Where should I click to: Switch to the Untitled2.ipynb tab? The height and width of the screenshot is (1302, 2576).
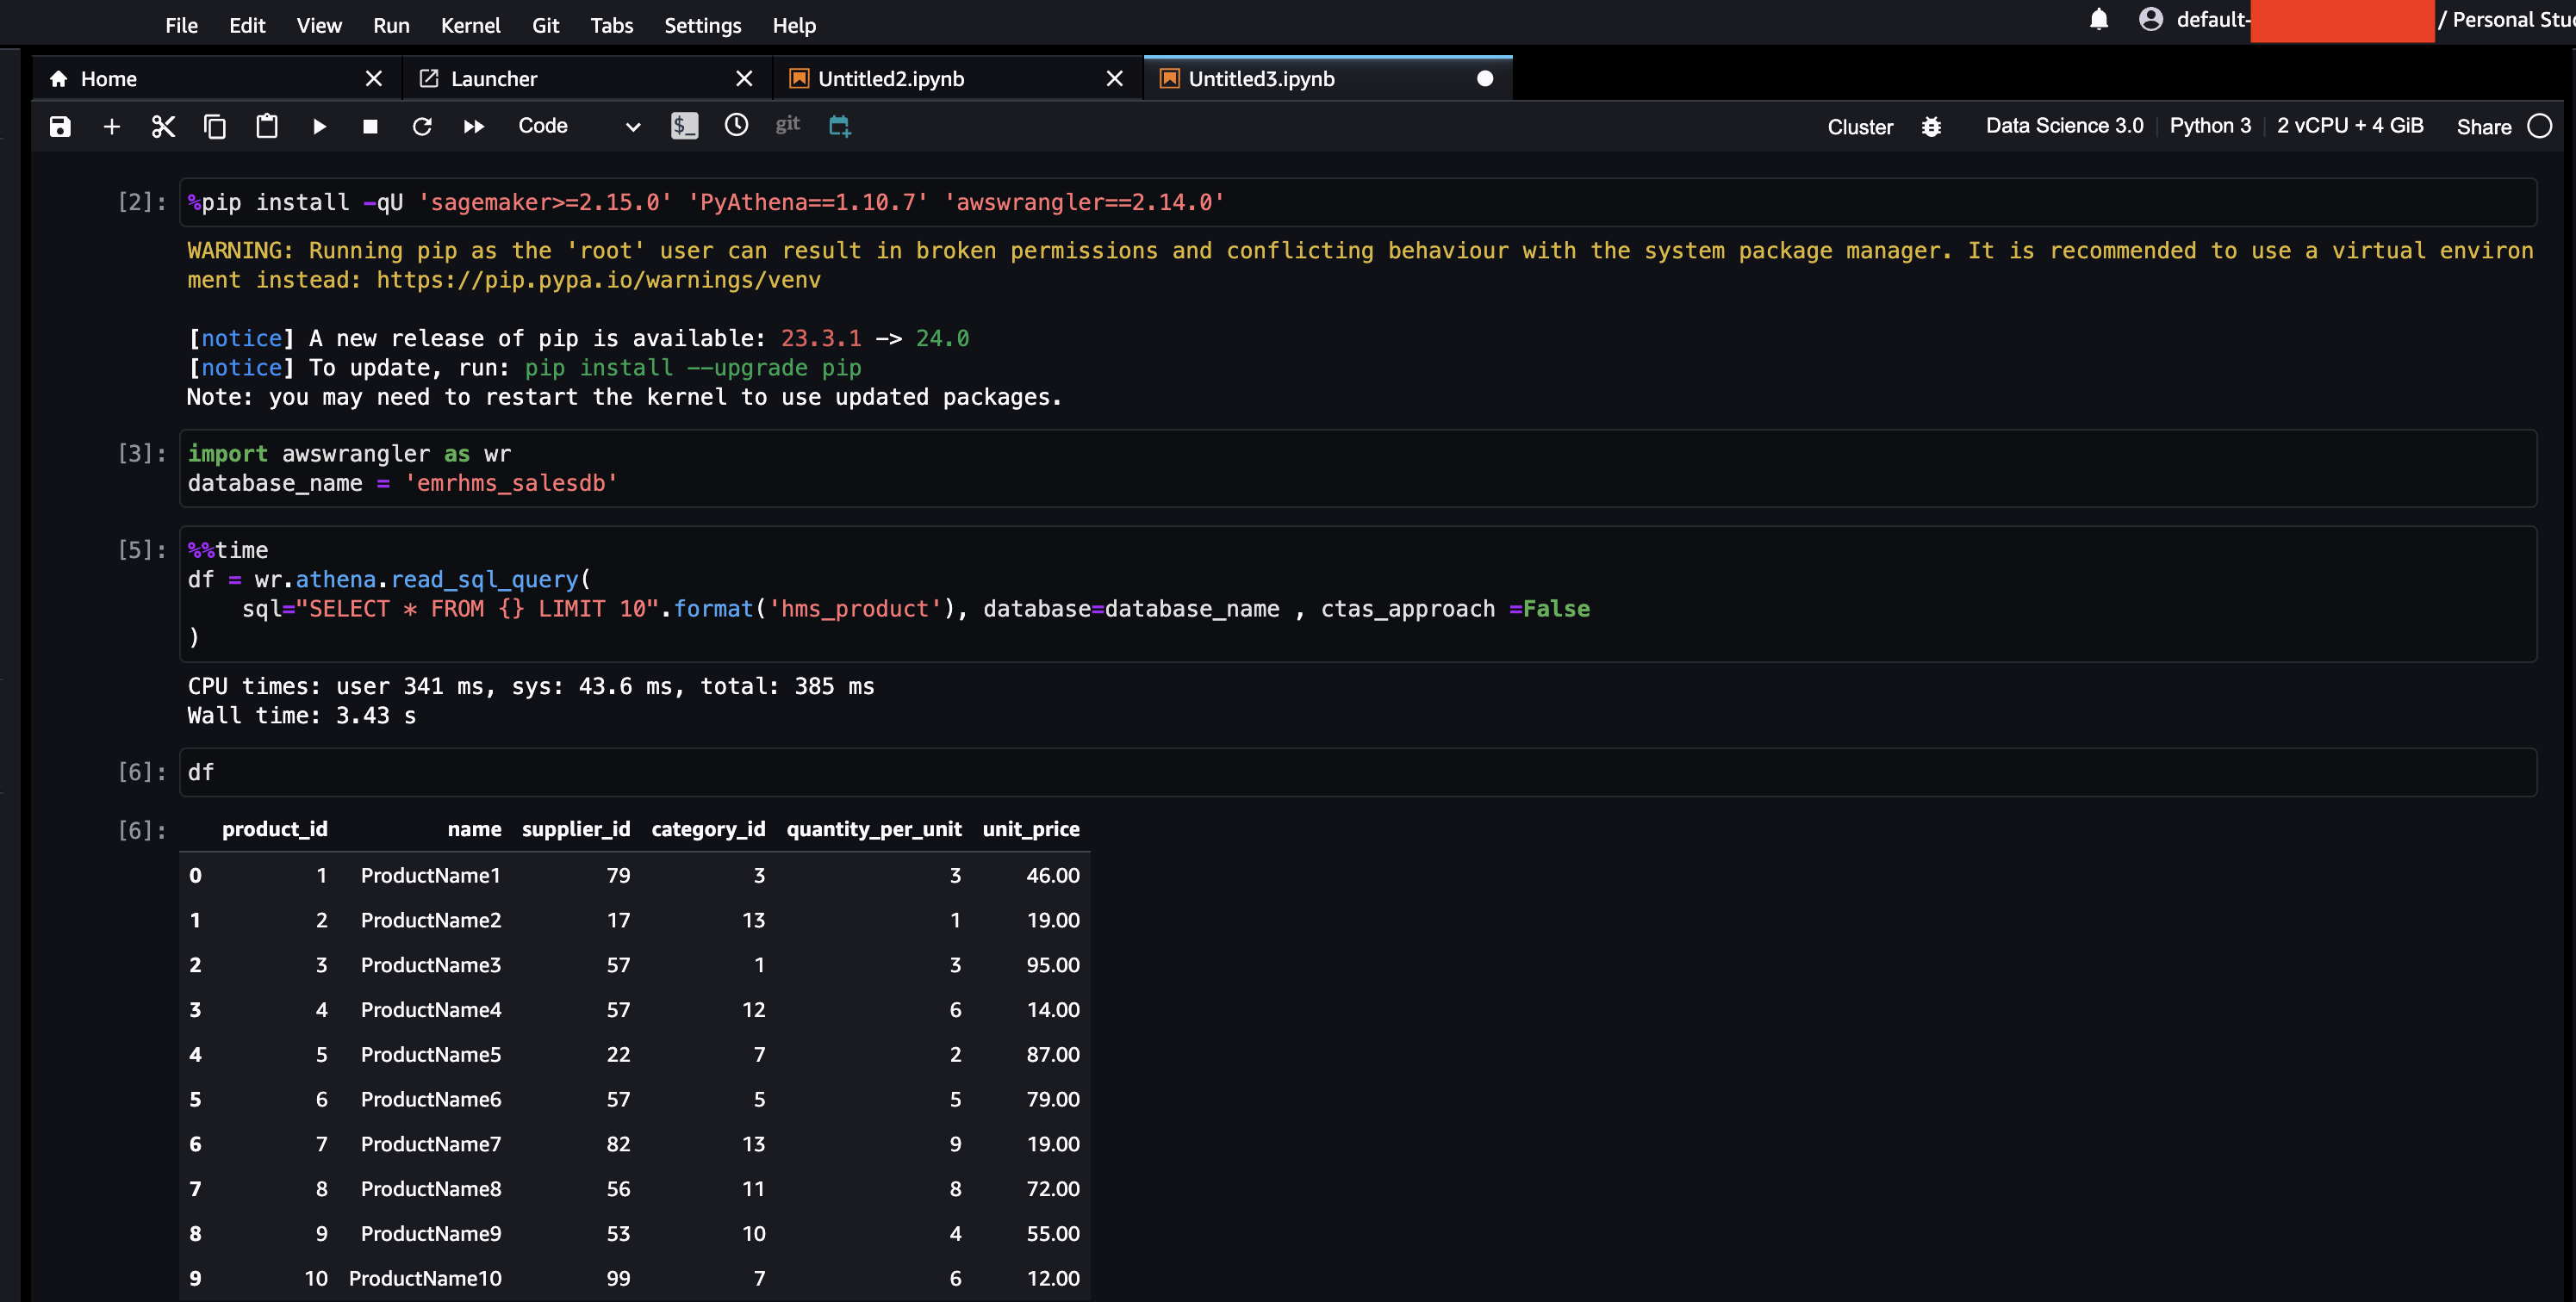(891, 79)
